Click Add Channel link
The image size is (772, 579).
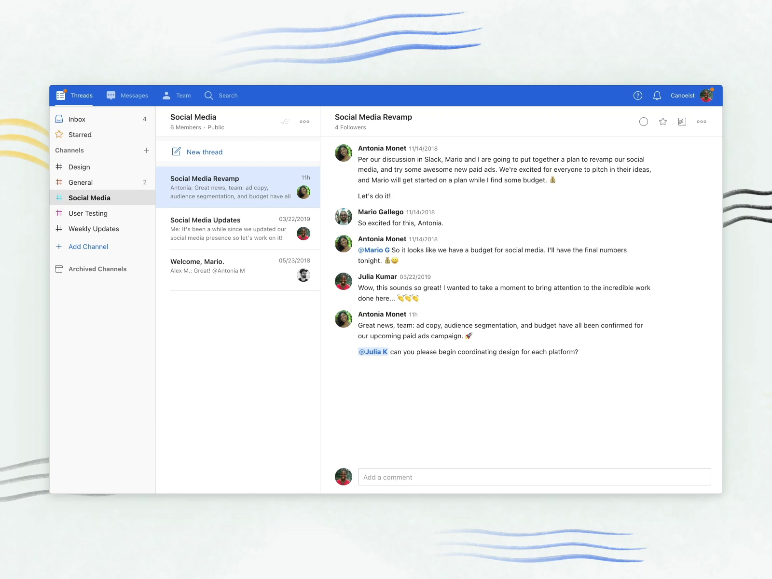point(88,247)
